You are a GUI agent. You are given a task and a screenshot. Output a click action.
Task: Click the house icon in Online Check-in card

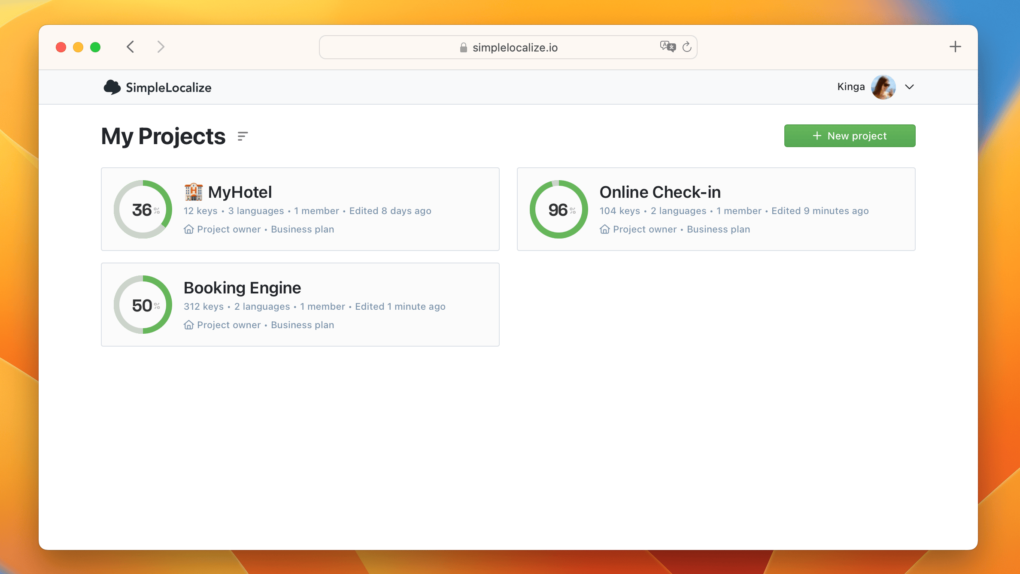point(604,229)
